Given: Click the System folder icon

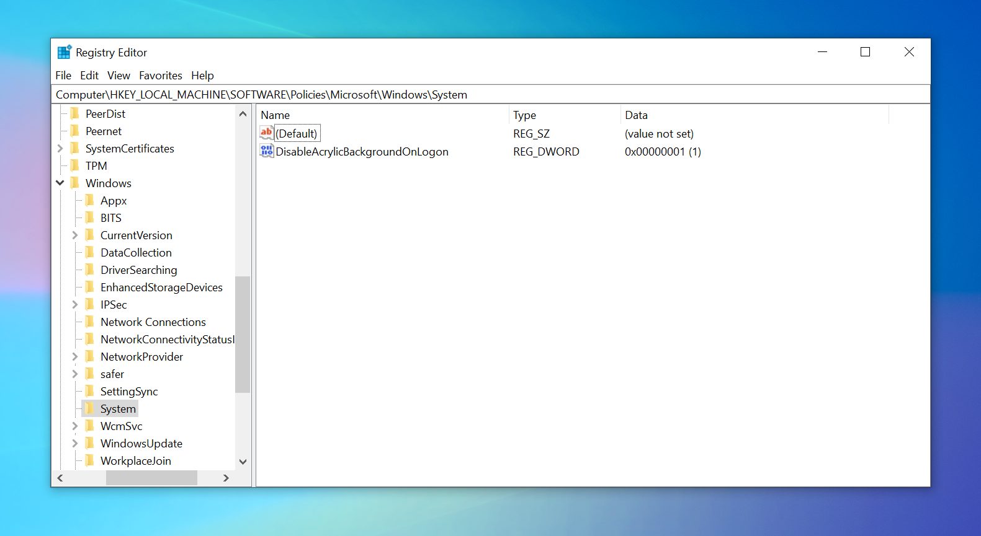Looking at the screenshot, I should [90, 408].
